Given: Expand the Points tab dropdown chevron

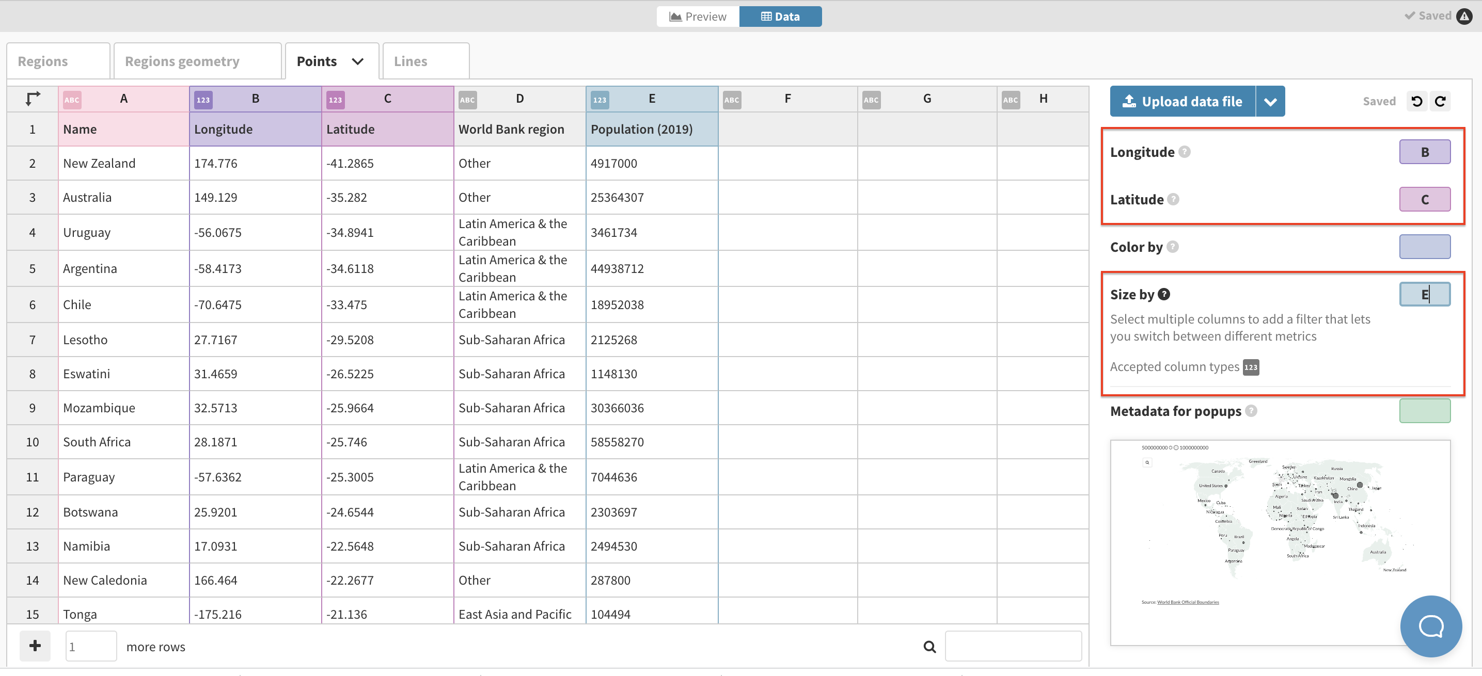Looking at the screenshot, I should click(357, 60).
